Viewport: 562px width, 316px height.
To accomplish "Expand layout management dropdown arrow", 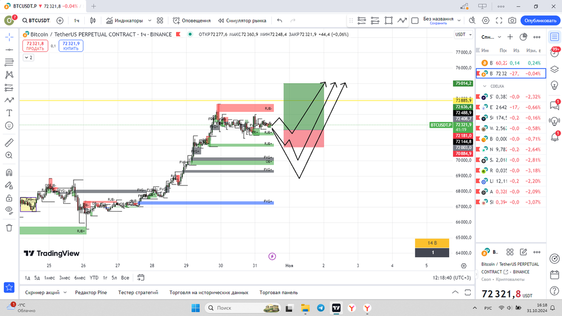I will point(459,21).
